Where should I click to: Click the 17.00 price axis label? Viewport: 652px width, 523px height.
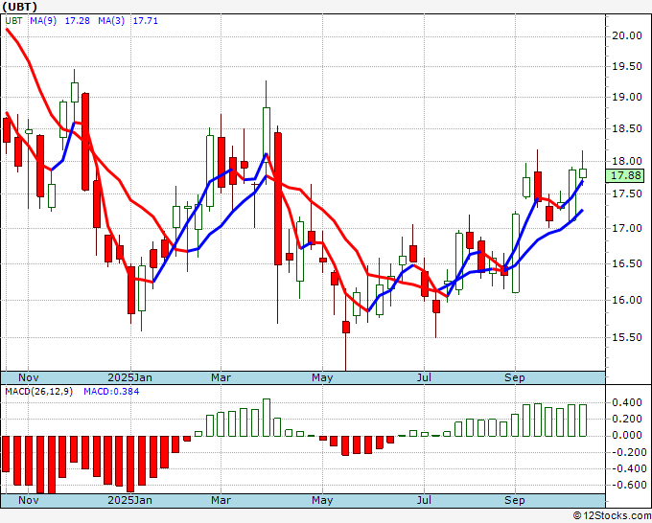pos(627,228)
